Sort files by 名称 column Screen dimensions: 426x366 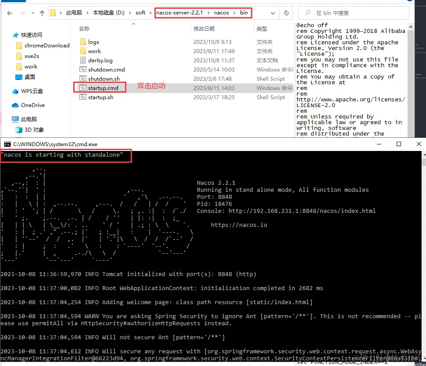(84, 29)
